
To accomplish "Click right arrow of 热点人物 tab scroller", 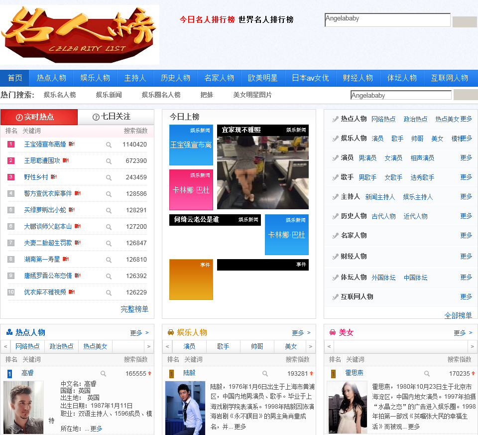I will [x=149, y=346].
